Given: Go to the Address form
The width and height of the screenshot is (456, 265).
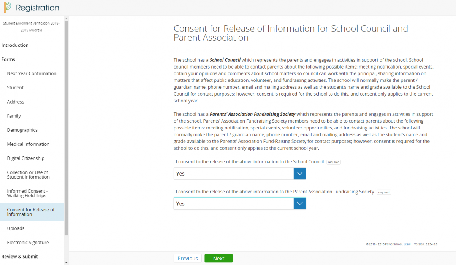Looking at the screenshot, I should click(16, 102).
